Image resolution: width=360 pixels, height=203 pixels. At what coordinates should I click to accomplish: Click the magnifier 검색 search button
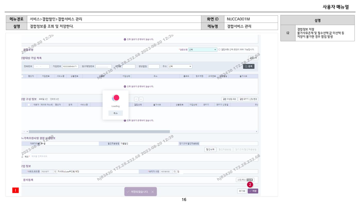(249, 66)
